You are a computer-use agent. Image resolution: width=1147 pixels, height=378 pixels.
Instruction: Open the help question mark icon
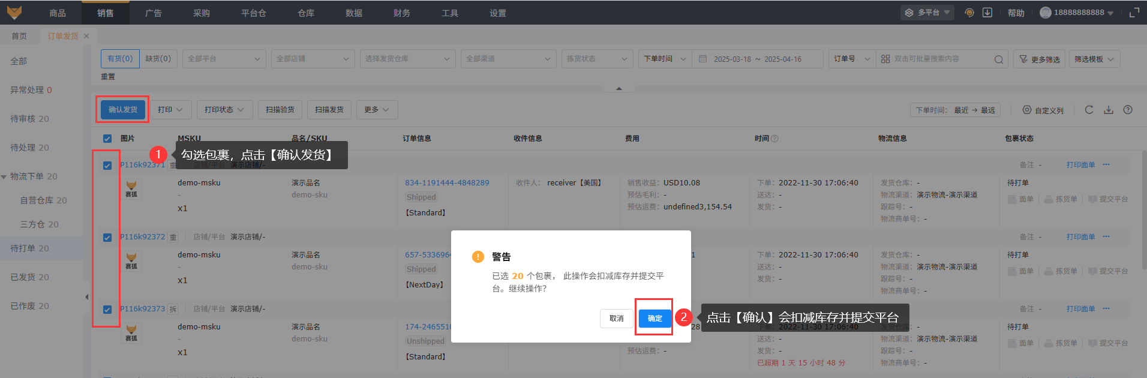[1128, 110]
